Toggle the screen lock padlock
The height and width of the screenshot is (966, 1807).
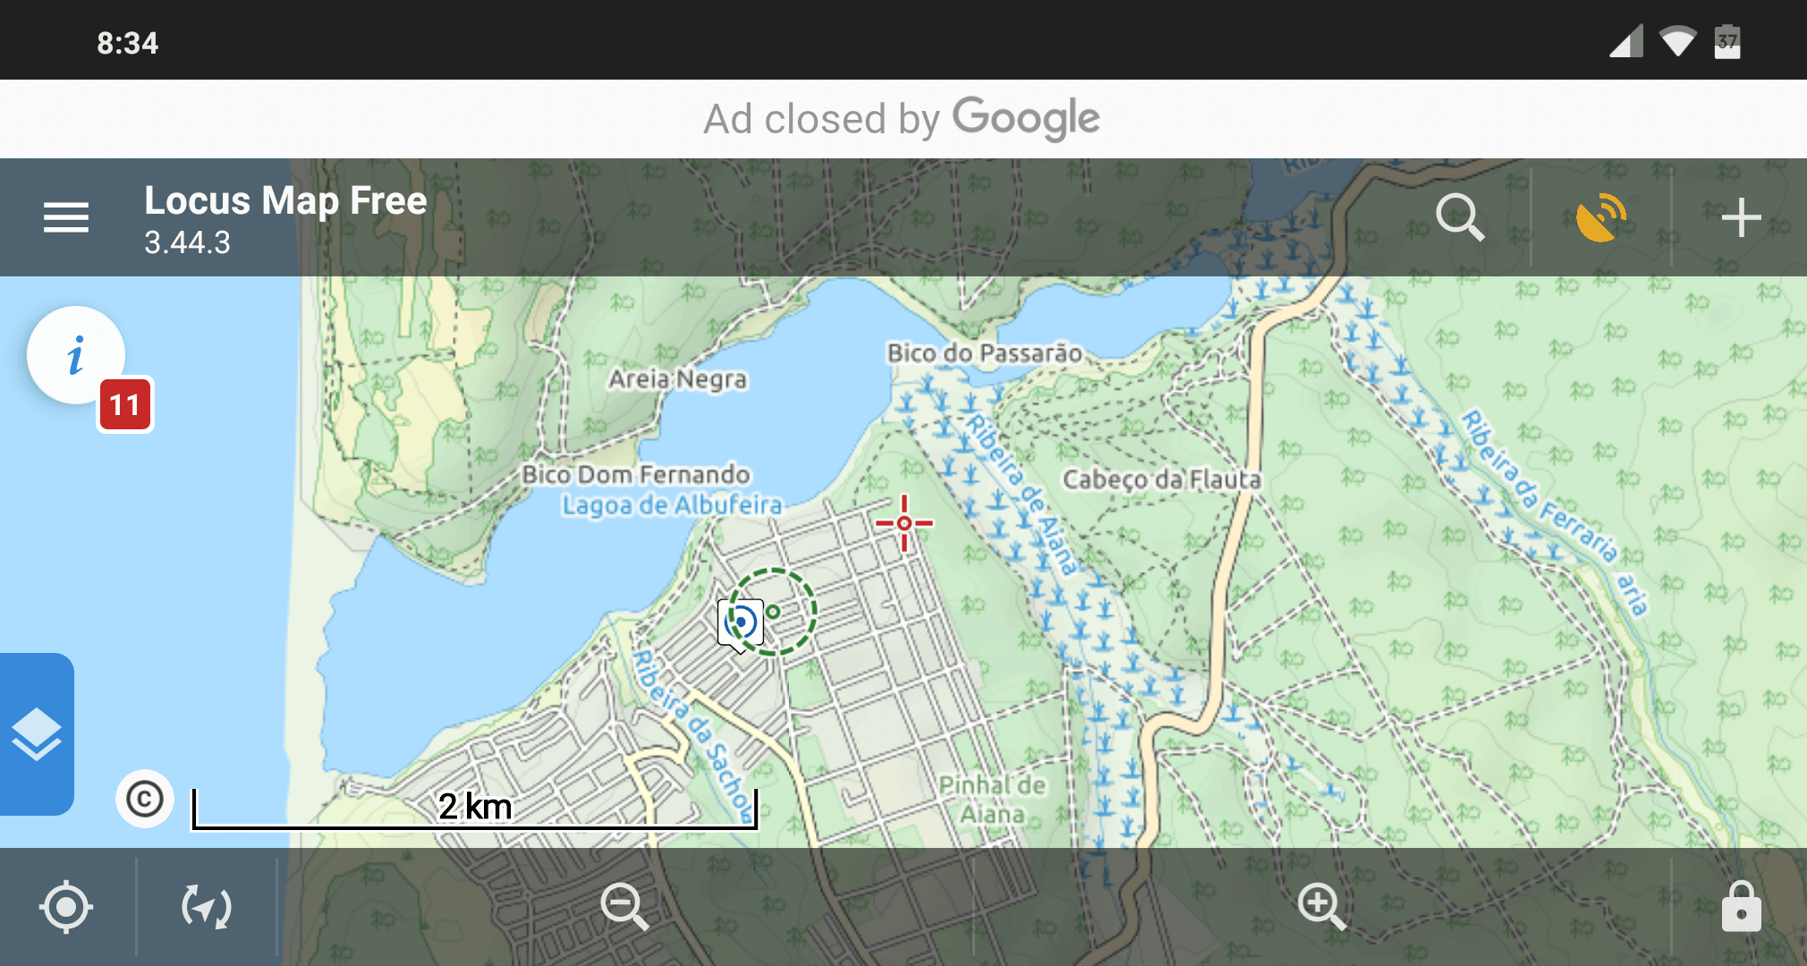pyautogui.click(x=1741, y=907)
